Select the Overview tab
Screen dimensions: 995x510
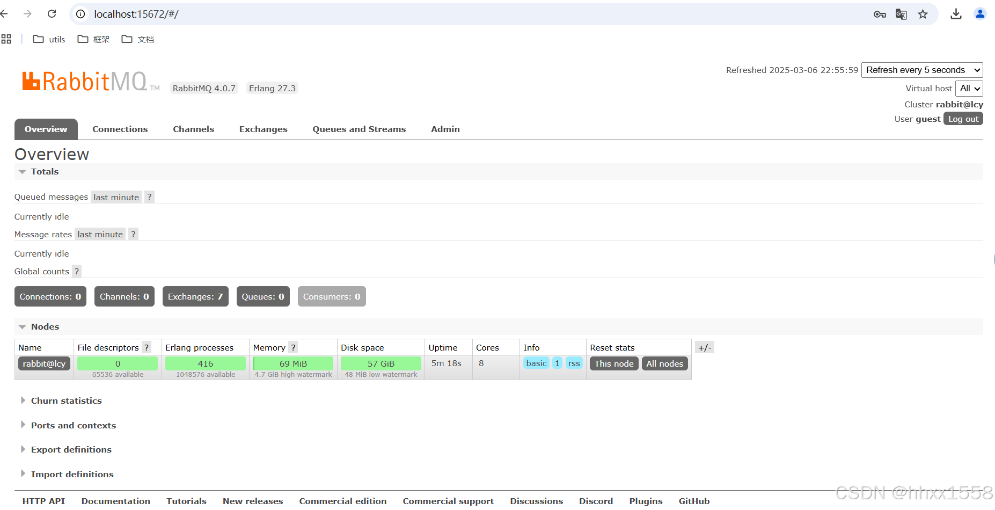click(x=46, y=129)
